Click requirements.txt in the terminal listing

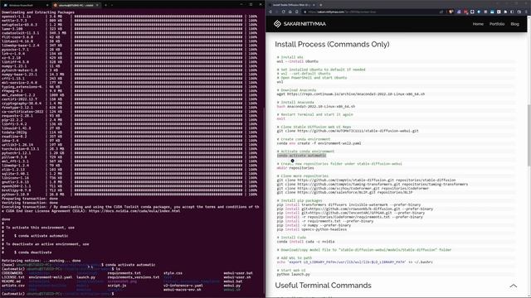pyautogui.click(x=124, y=273)
